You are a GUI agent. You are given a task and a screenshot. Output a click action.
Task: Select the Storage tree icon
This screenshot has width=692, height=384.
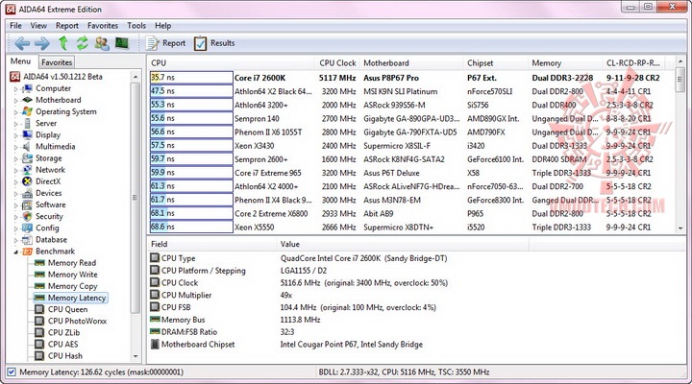[27, 157]
